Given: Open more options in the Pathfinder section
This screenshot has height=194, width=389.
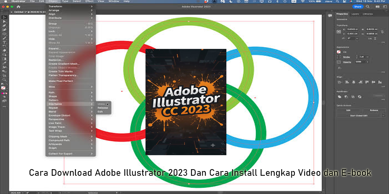Looking at the screenshot, I should pyautogui.click(x=383, y=100).
